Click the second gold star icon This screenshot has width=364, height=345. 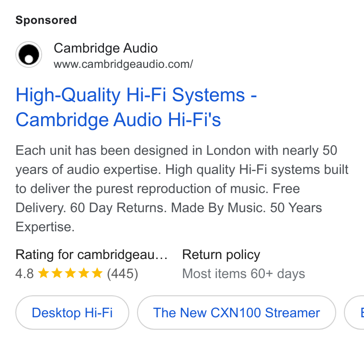click(x=57, y=273)
